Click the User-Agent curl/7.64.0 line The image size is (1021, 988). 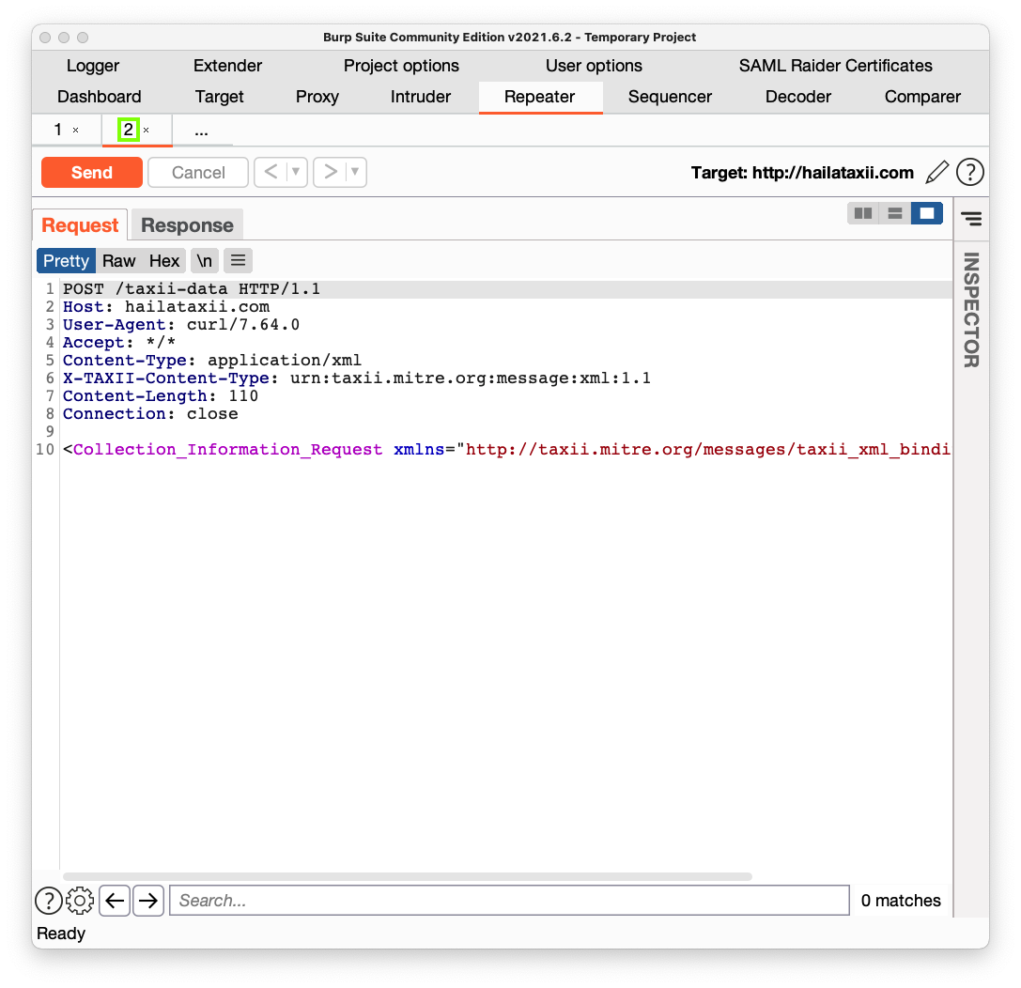tap(181, 325)
